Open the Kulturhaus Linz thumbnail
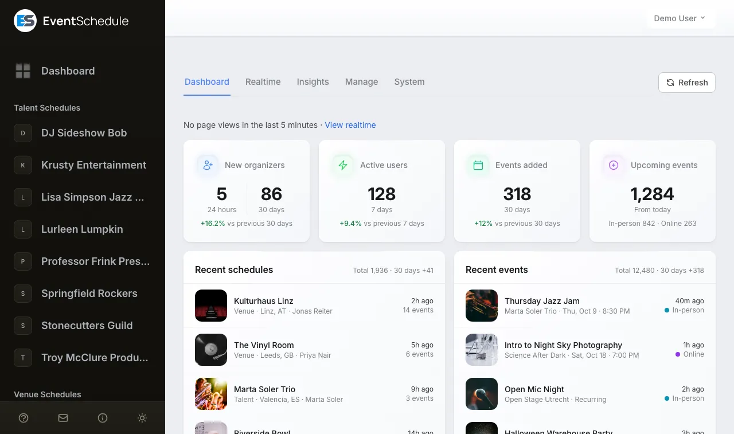 click(211, 306)
